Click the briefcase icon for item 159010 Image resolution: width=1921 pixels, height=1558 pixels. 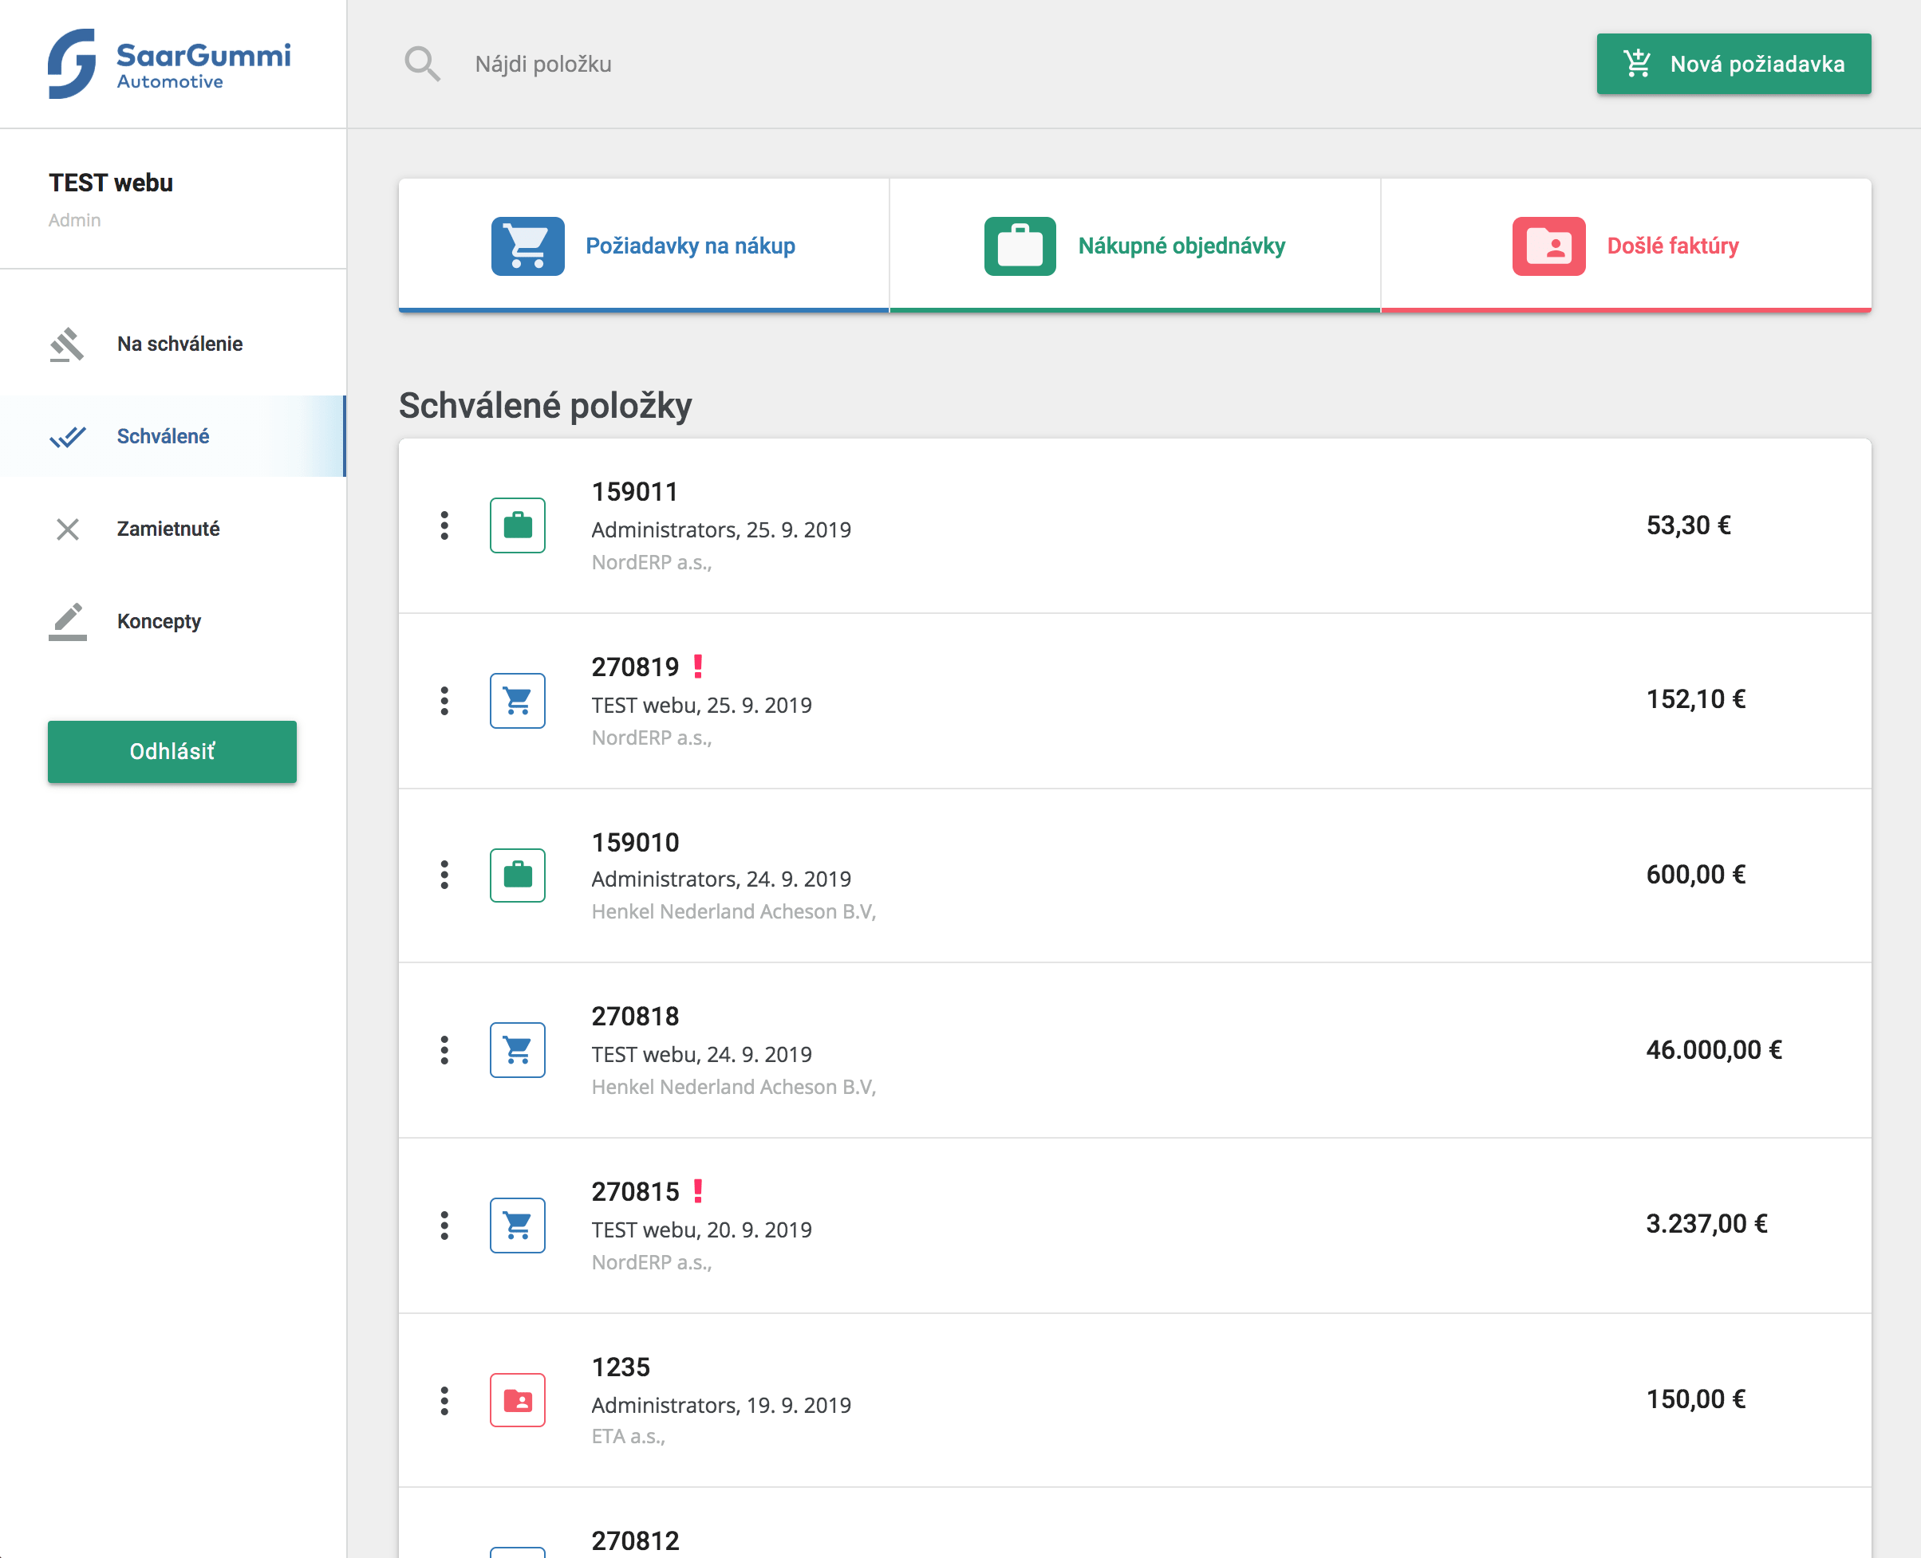(517, 875)
